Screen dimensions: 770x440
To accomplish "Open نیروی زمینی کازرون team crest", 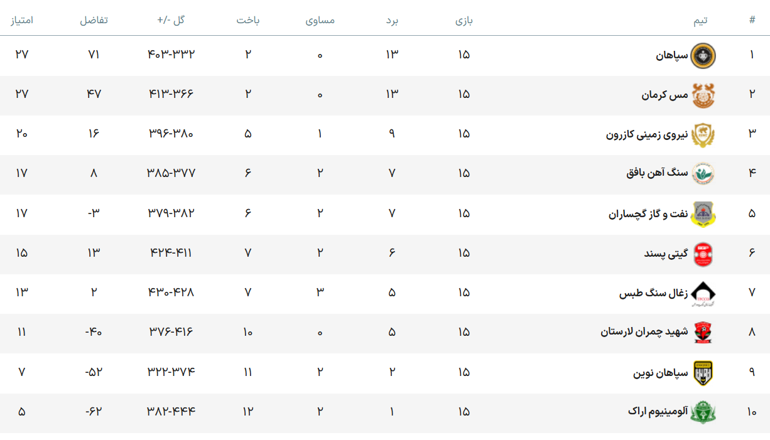I will tap(703, 135).
